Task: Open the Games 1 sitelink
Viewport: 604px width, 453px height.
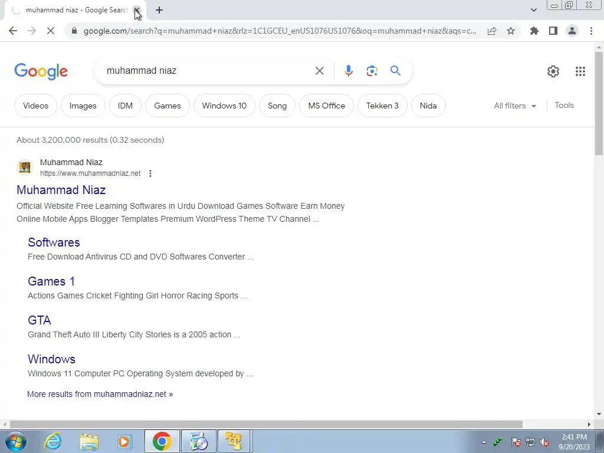Action: tap(51, 281)
